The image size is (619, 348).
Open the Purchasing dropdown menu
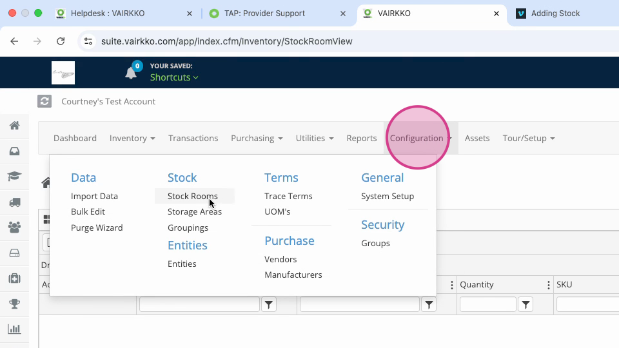pos(257,138)
